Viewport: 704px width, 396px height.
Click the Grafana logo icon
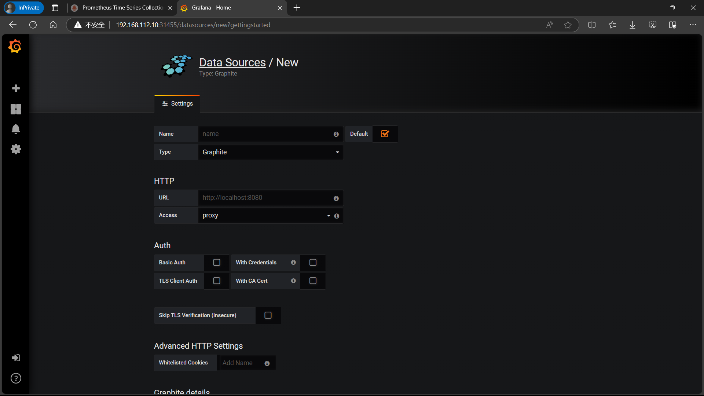[15, 47]
